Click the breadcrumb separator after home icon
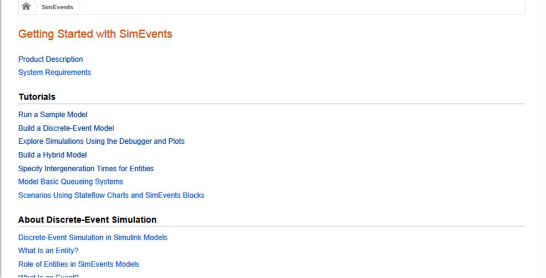This screenshot has height=278, width=546. click(x=35, y=7)
